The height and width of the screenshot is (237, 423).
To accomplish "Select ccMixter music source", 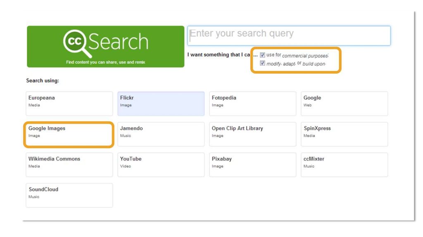I will [x=344, y=165].
